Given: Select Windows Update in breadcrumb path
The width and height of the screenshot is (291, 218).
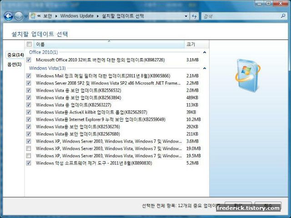Looking at the screenshot, I should [77, 16].
